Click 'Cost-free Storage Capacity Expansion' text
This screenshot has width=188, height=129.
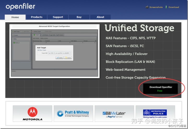tap(136, 78)
